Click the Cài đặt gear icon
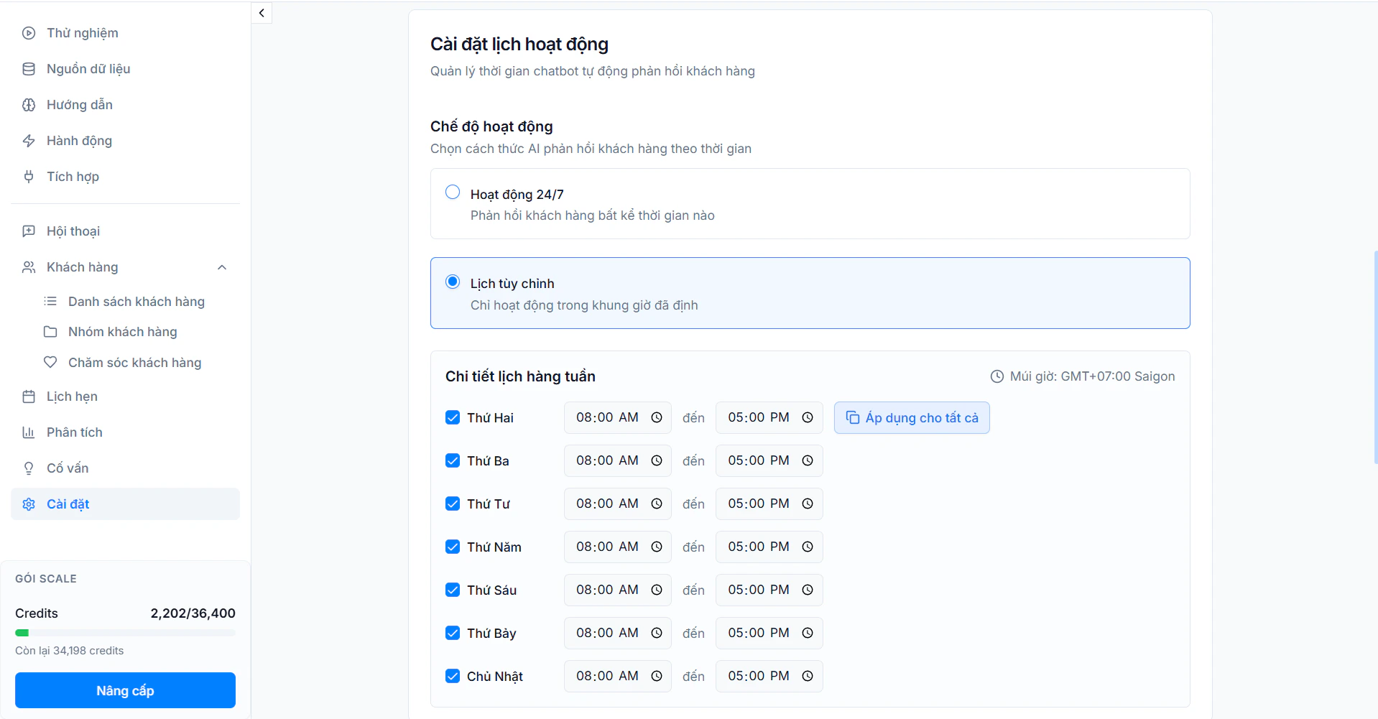Screen dimensions: 1378x719 [29, 504]
